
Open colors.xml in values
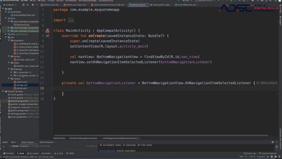point(20,82)
